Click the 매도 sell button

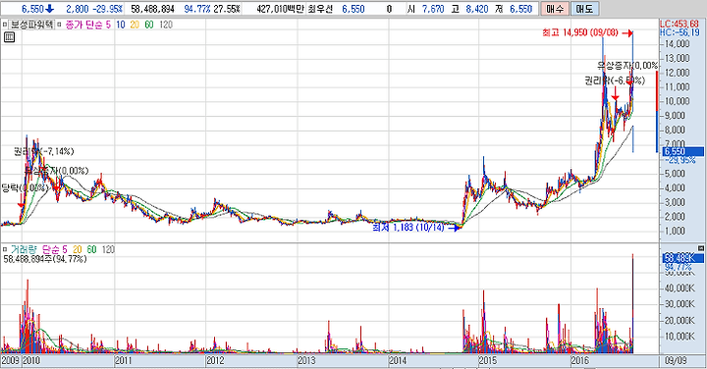(584, 9)
